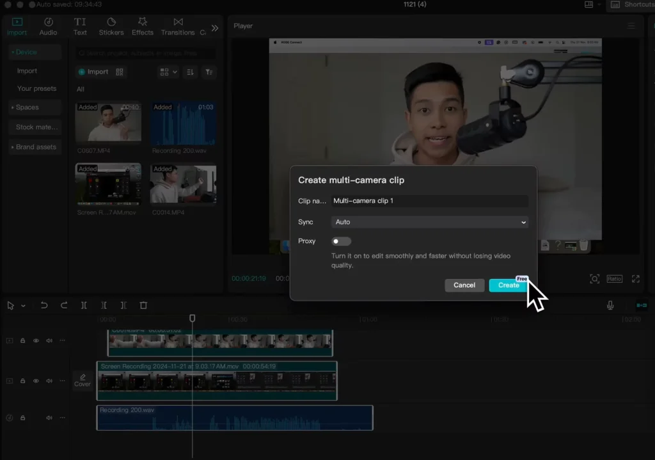
Task: Expand the Device section
Action: 35,52
